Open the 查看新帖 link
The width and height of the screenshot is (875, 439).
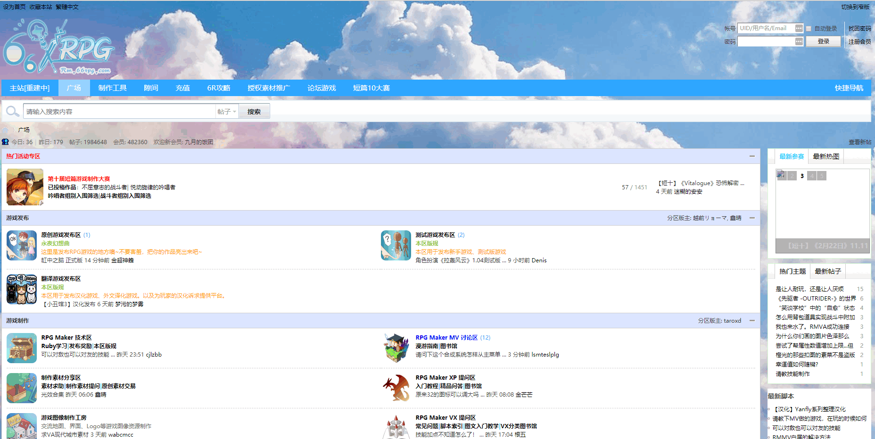860,142
